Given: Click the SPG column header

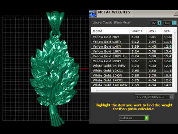Looking at the screenshot, I should (167, 31).
